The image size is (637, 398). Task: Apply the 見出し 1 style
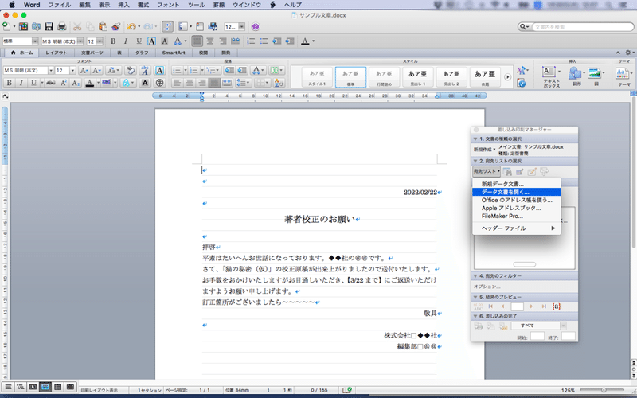point(417,76)
